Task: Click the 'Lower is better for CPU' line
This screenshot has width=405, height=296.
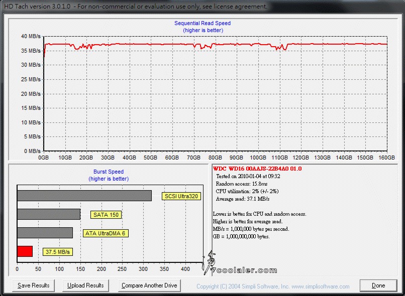Action: click(x=260, y=214)
